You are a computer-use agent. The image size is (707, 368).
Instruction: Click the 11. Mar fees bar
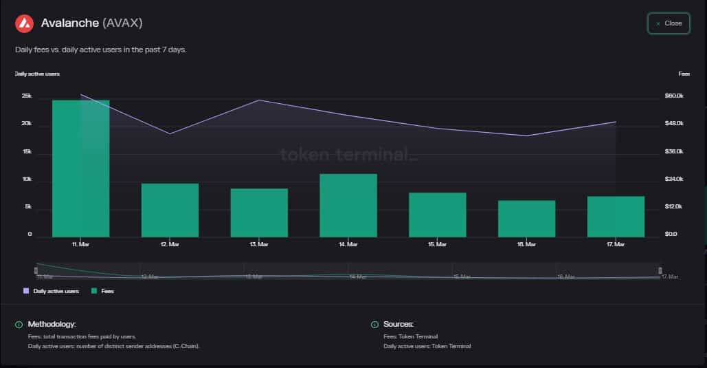click(x=80, y=169)
